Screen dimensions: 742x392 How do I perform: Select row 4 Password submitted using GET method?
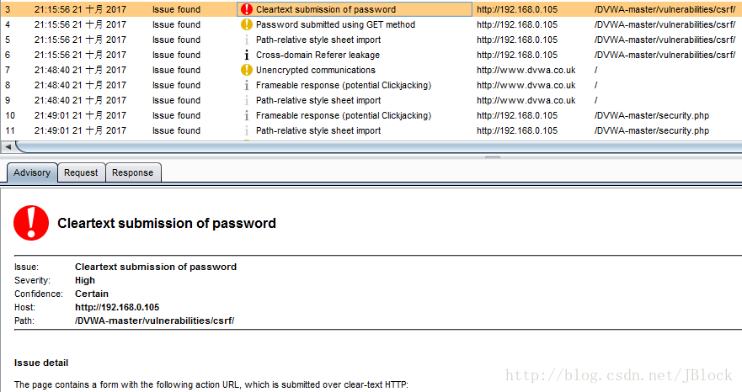pos(371,24)
